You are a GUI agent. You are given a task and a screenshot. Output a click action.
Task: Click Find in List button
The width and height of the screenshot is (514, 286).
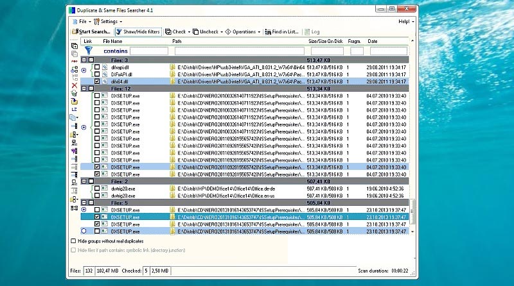(x=282, y=31)
